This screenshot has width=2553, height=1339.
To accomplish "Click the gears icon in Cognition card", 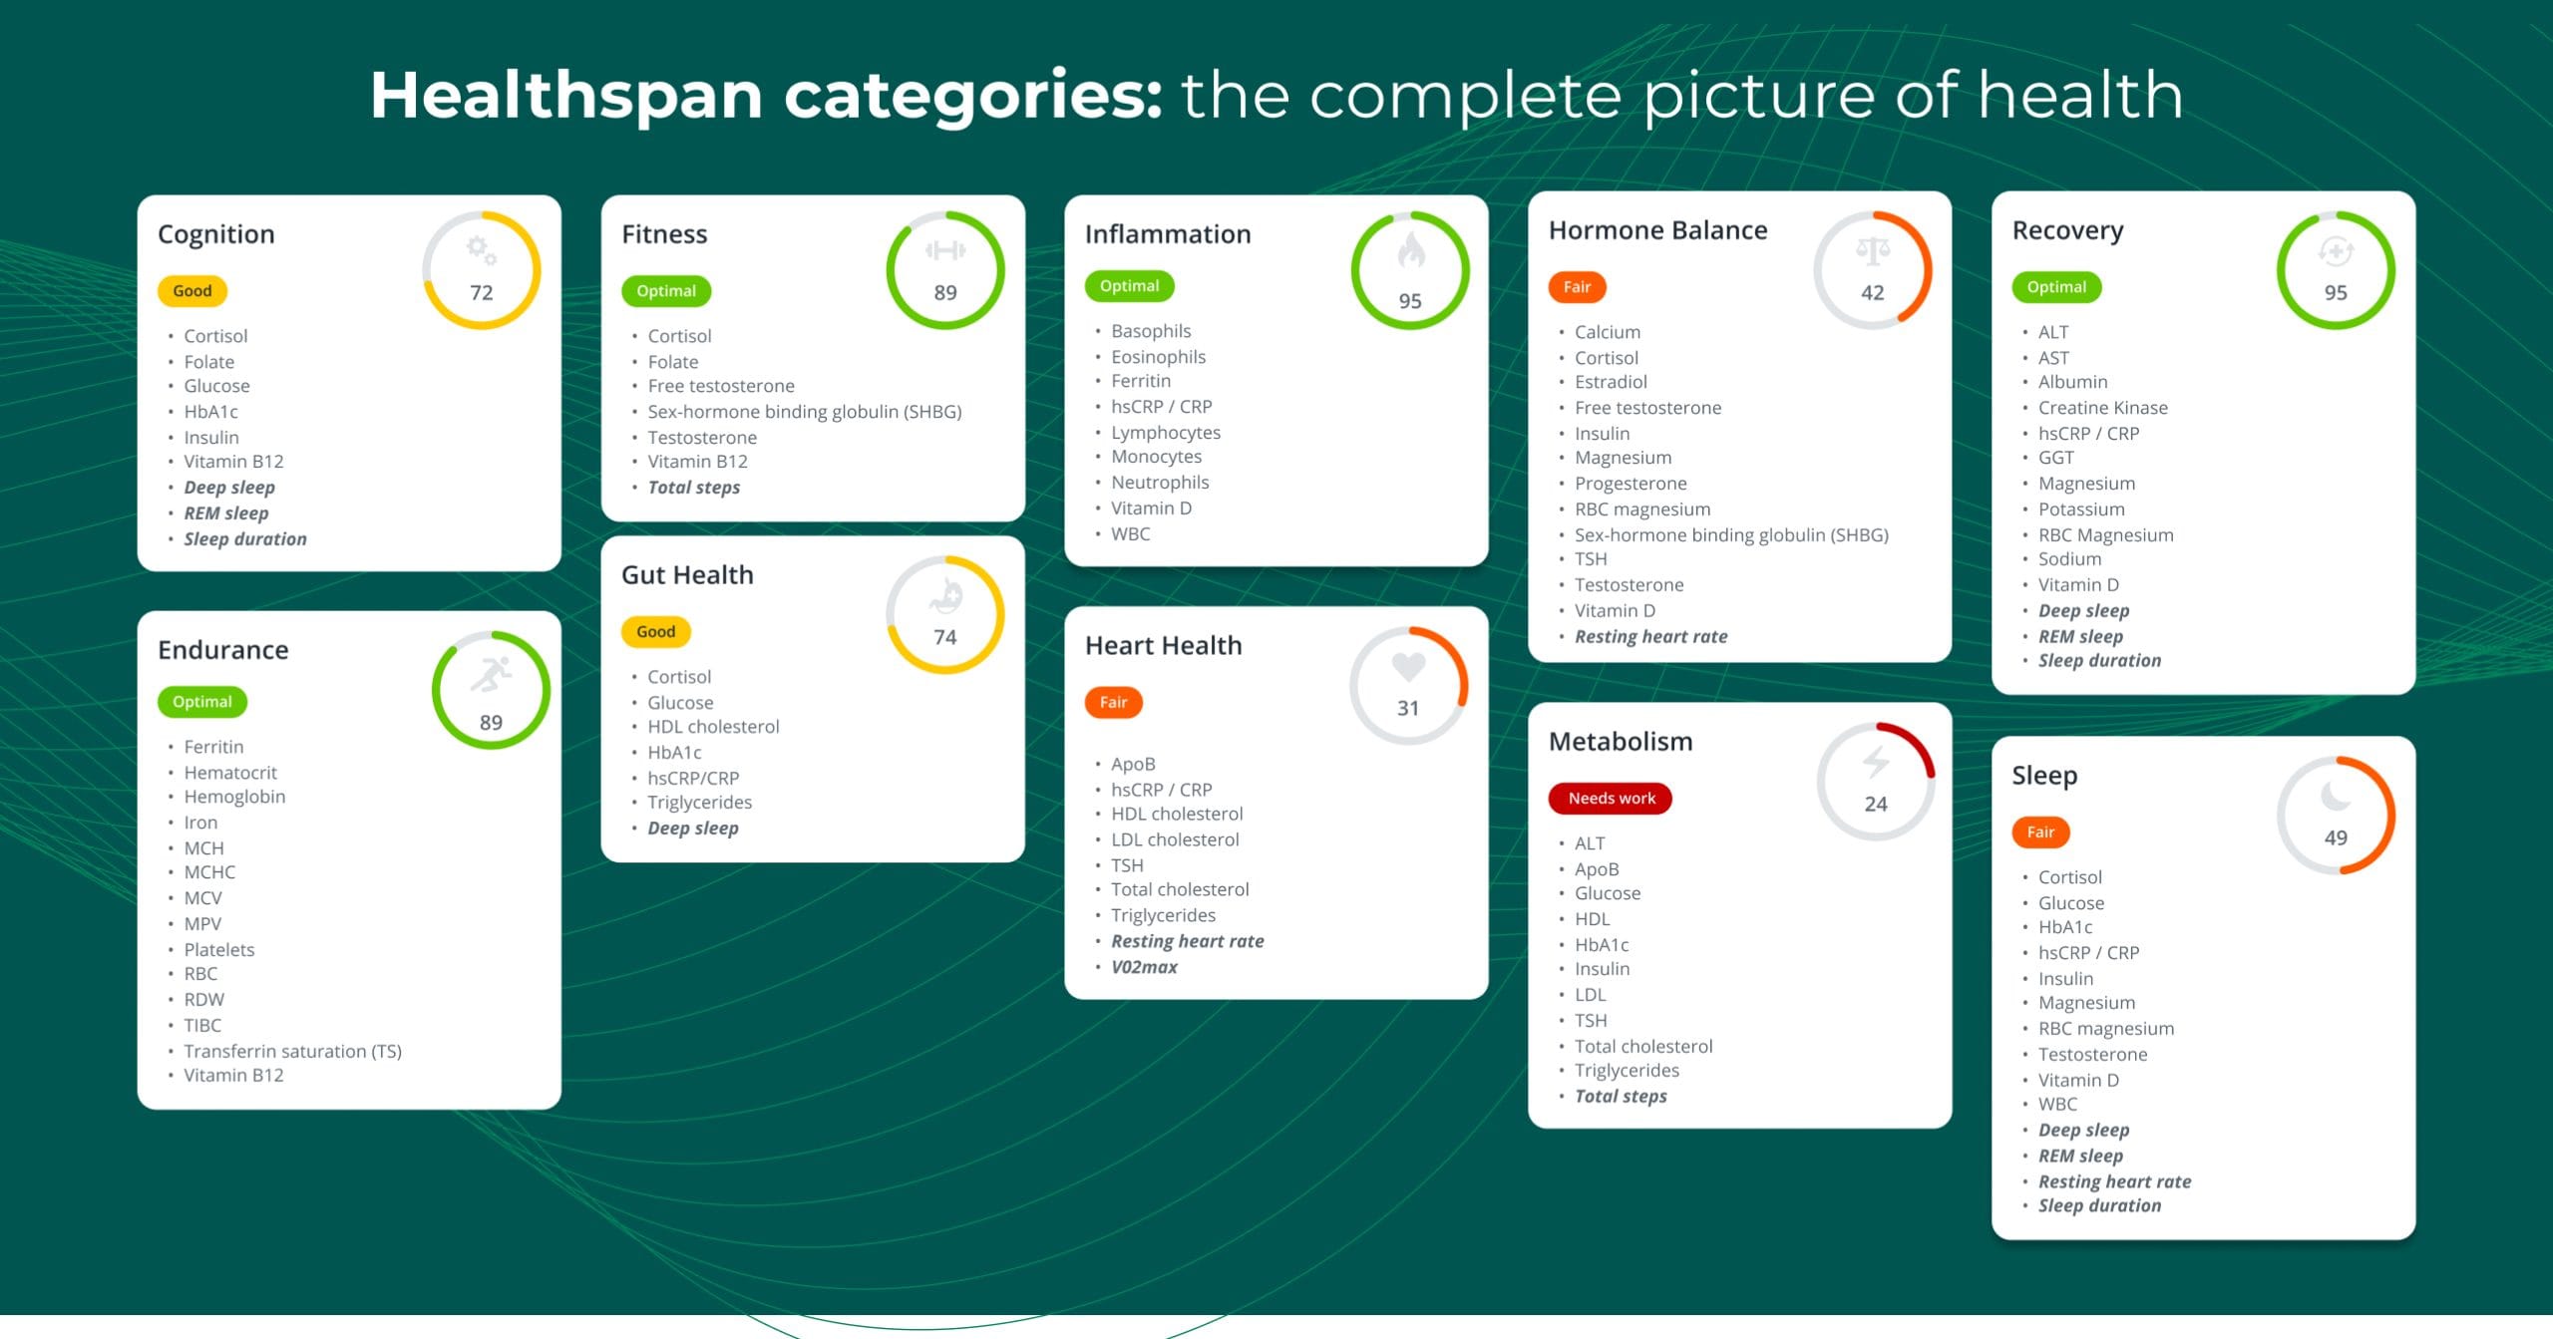I will 482,249.
